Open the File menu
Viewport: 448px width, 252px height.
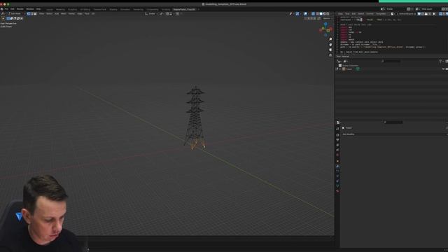(x=6, y=9)
